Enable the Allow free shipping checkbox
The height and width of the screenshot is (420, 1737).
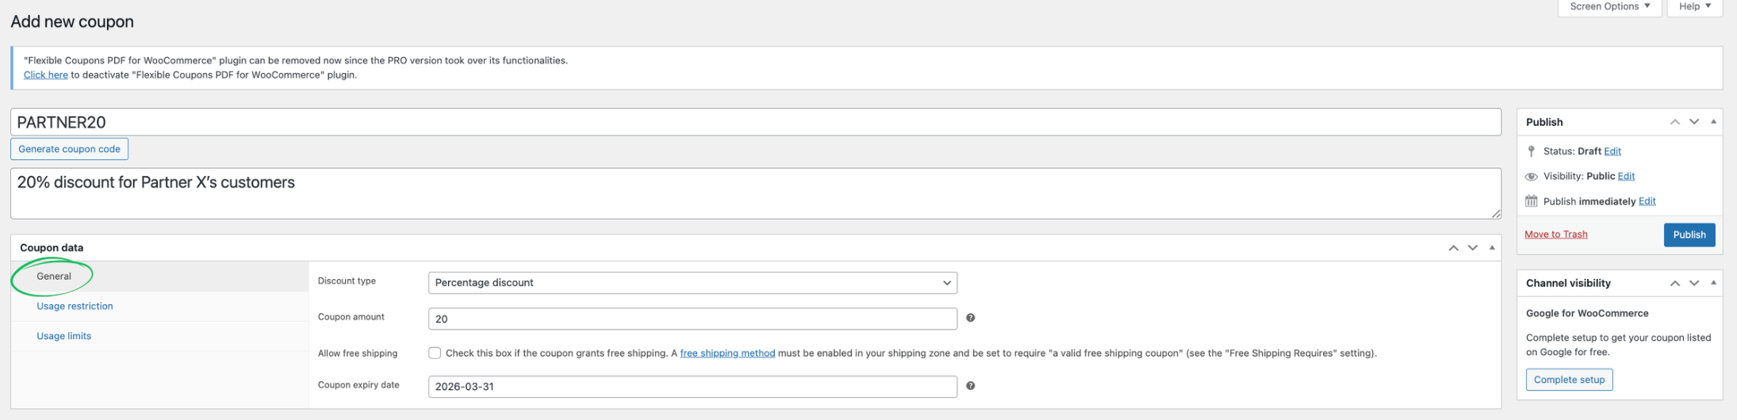[x=435, y=353]
